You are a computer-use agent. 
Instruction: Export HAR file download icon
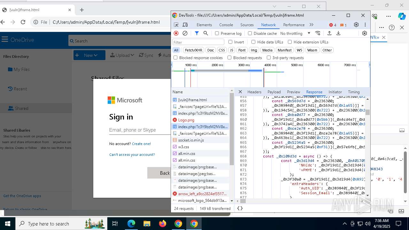[x=338, y=33]
